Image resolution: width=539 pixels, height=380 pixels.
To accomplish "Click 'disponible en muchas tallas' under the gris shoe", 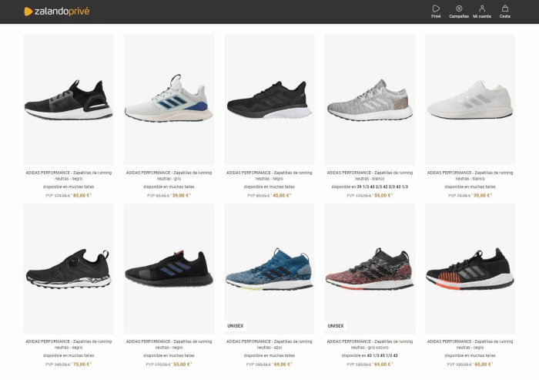I will (169, 187).
